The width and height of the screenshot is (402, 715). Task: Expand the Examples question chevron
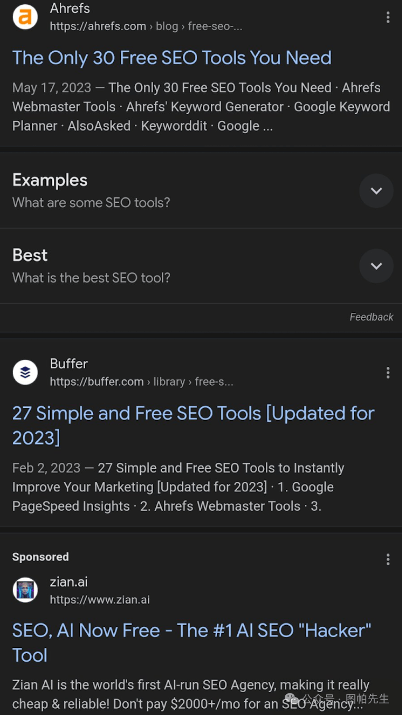point(376,191)
